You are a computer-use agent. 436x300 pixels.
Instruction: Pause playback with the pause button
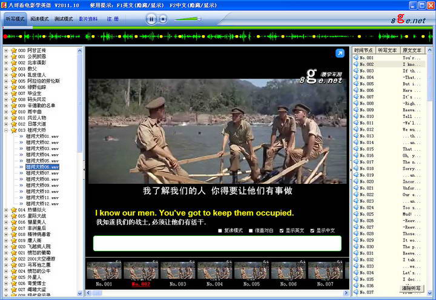tap(151, 19)
